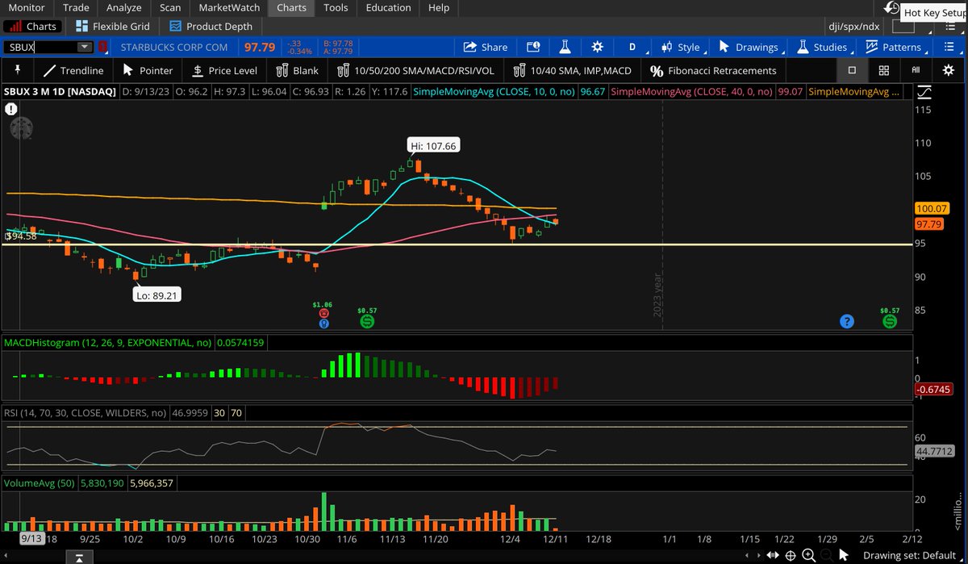Viewport: 968px width, 564px height.
Task: Open the flask icon next to Share
Action: pos(565,47)
